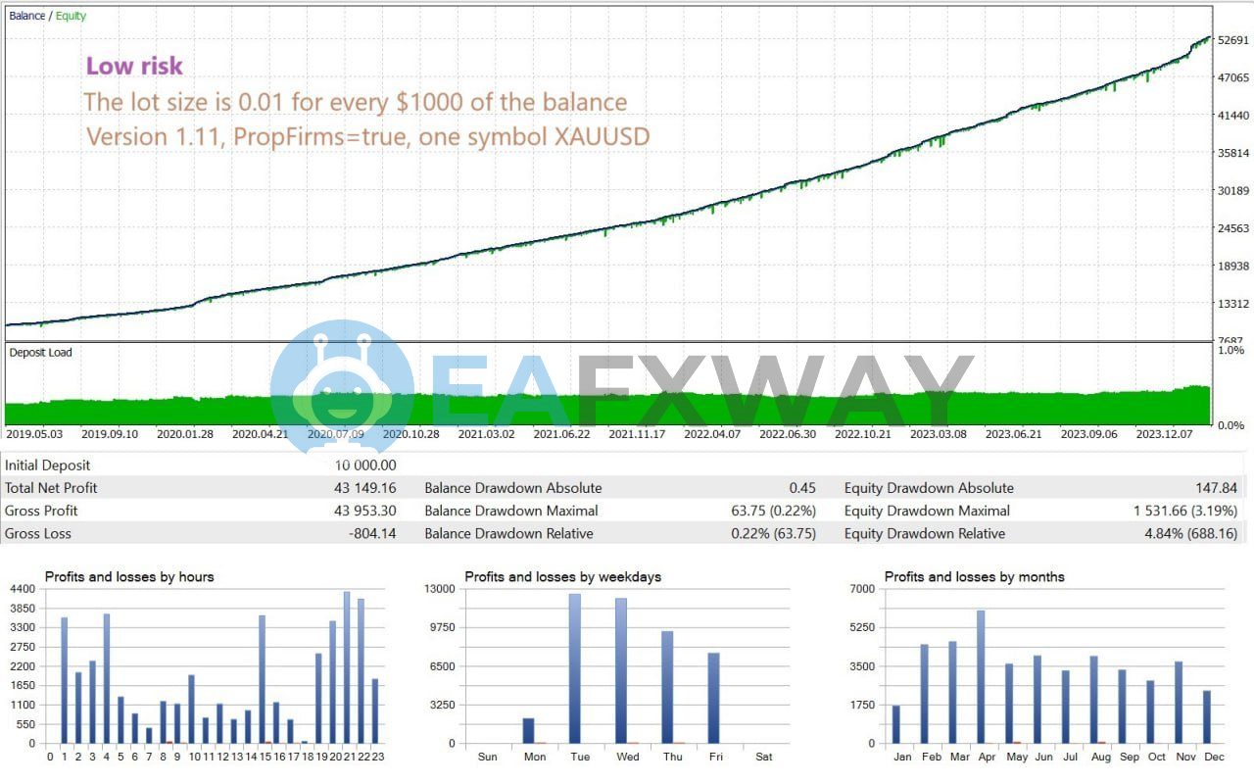Select the 147.84 equity drawdown value

pyautogui.click(x=1217, y=488)
